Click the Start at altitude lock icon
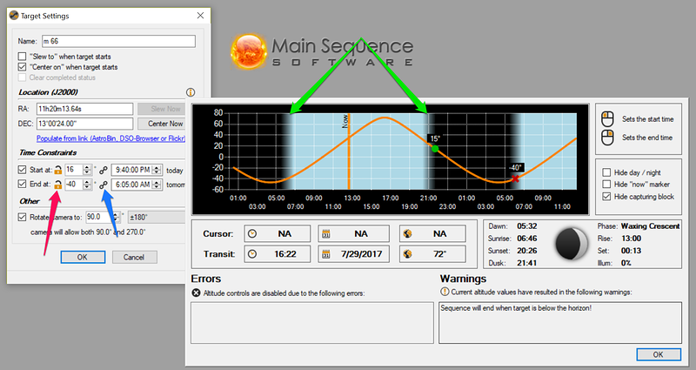The width and height of the screenshot is (696, 370). click(57, 170)
